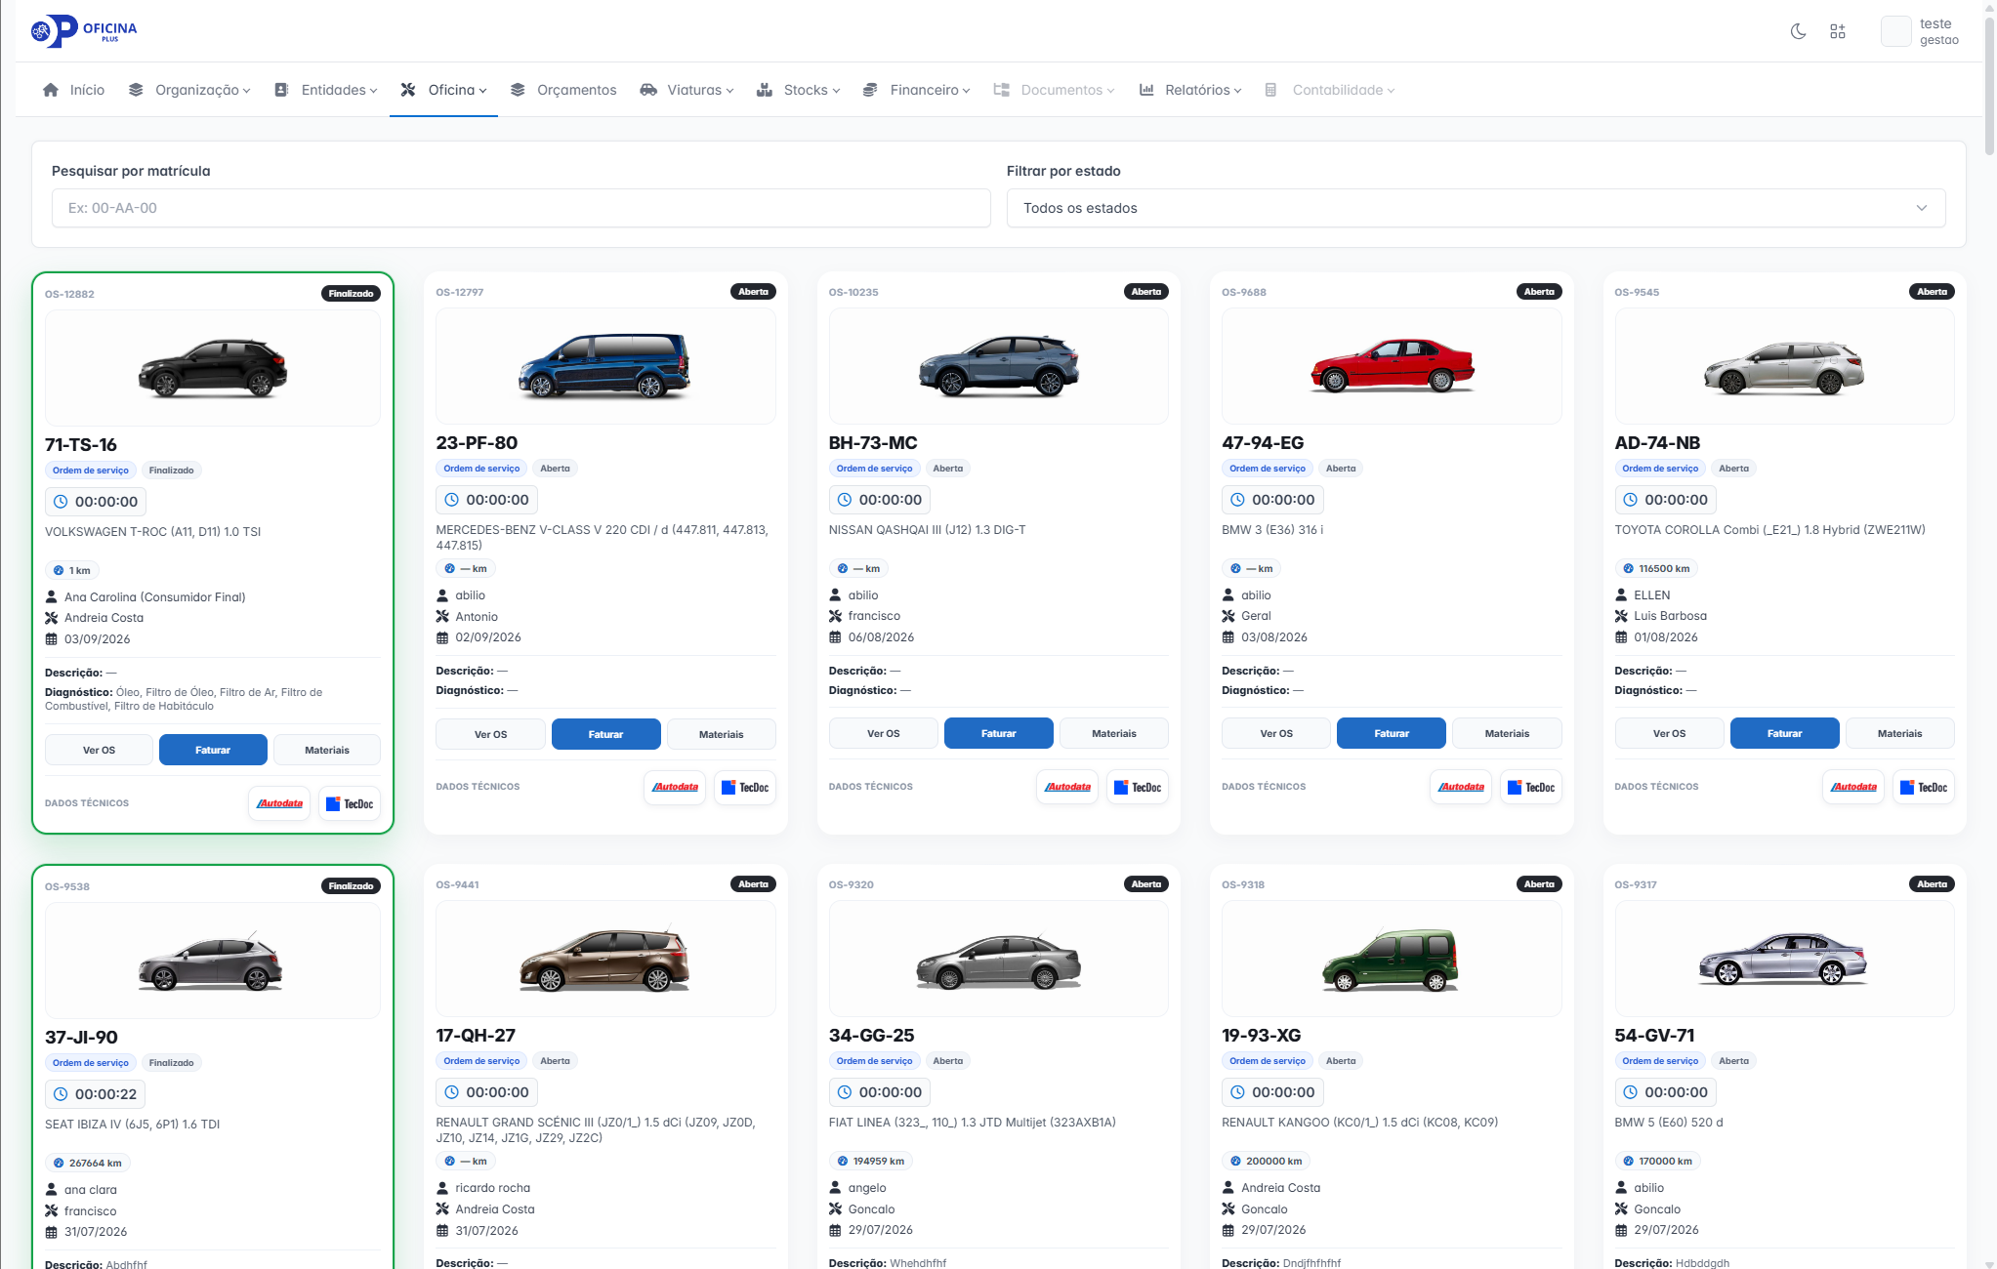Image resolution: width=1997 pixels, height=1269 pixels.
Task: Expand the Entidades menu
Action: pyautogui.click(x=326, y=90)
